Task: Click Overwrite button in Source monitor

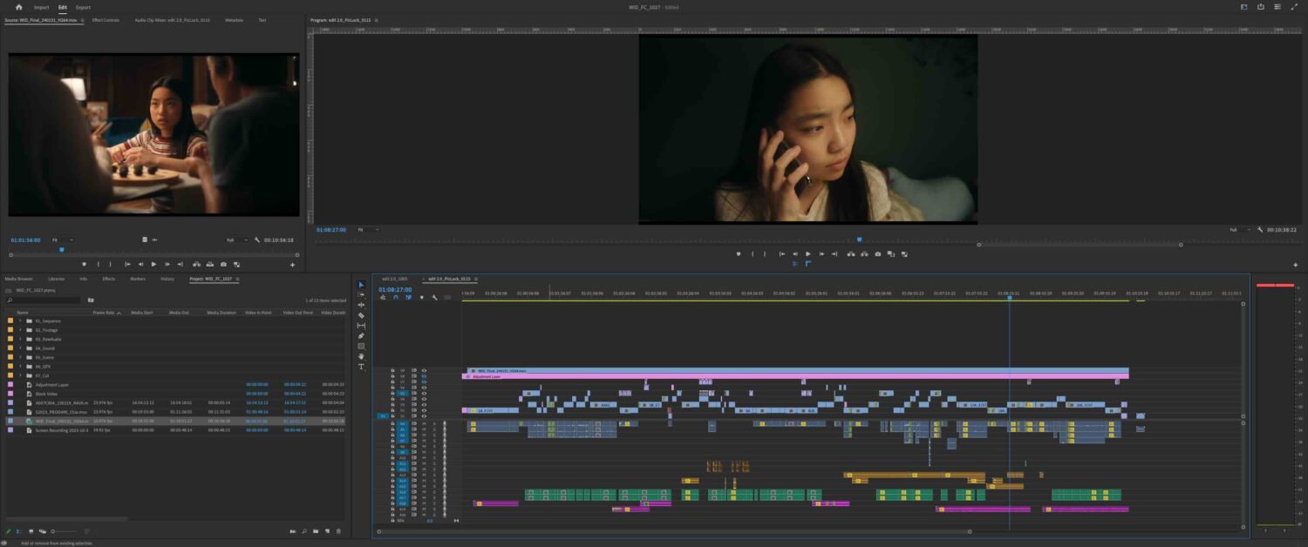Action: pyautogui.click(x=209, y=264)
